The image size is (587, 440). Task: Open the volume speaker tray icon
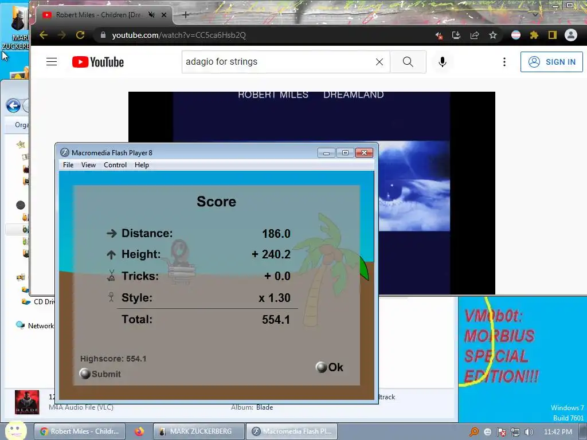(x=529, y=432)
